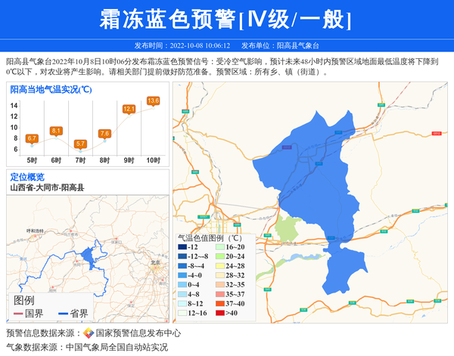Select the 6.7 temperature marker at 5时
Image resolution: width=454 pixels, height=356 pixels.
coord(32,138)
